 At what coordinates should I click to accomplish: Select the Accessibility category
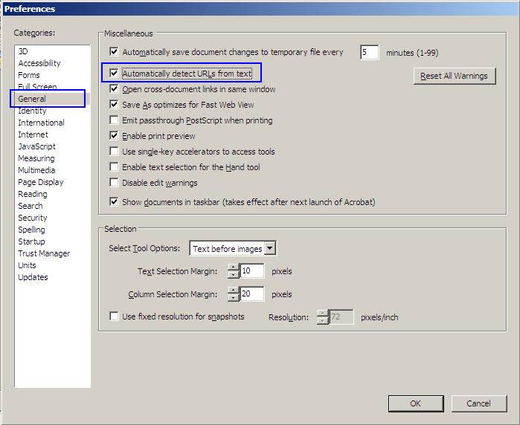(39, 63)
